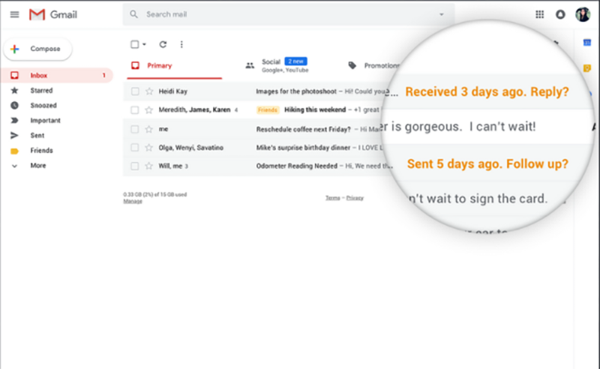Click the Social people icon
600x369 pixels.
click(250, 65)
